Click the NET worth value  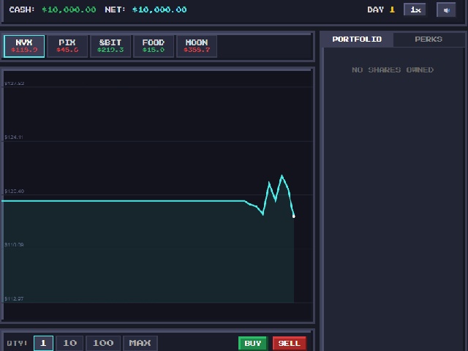[x=159, y=10]
